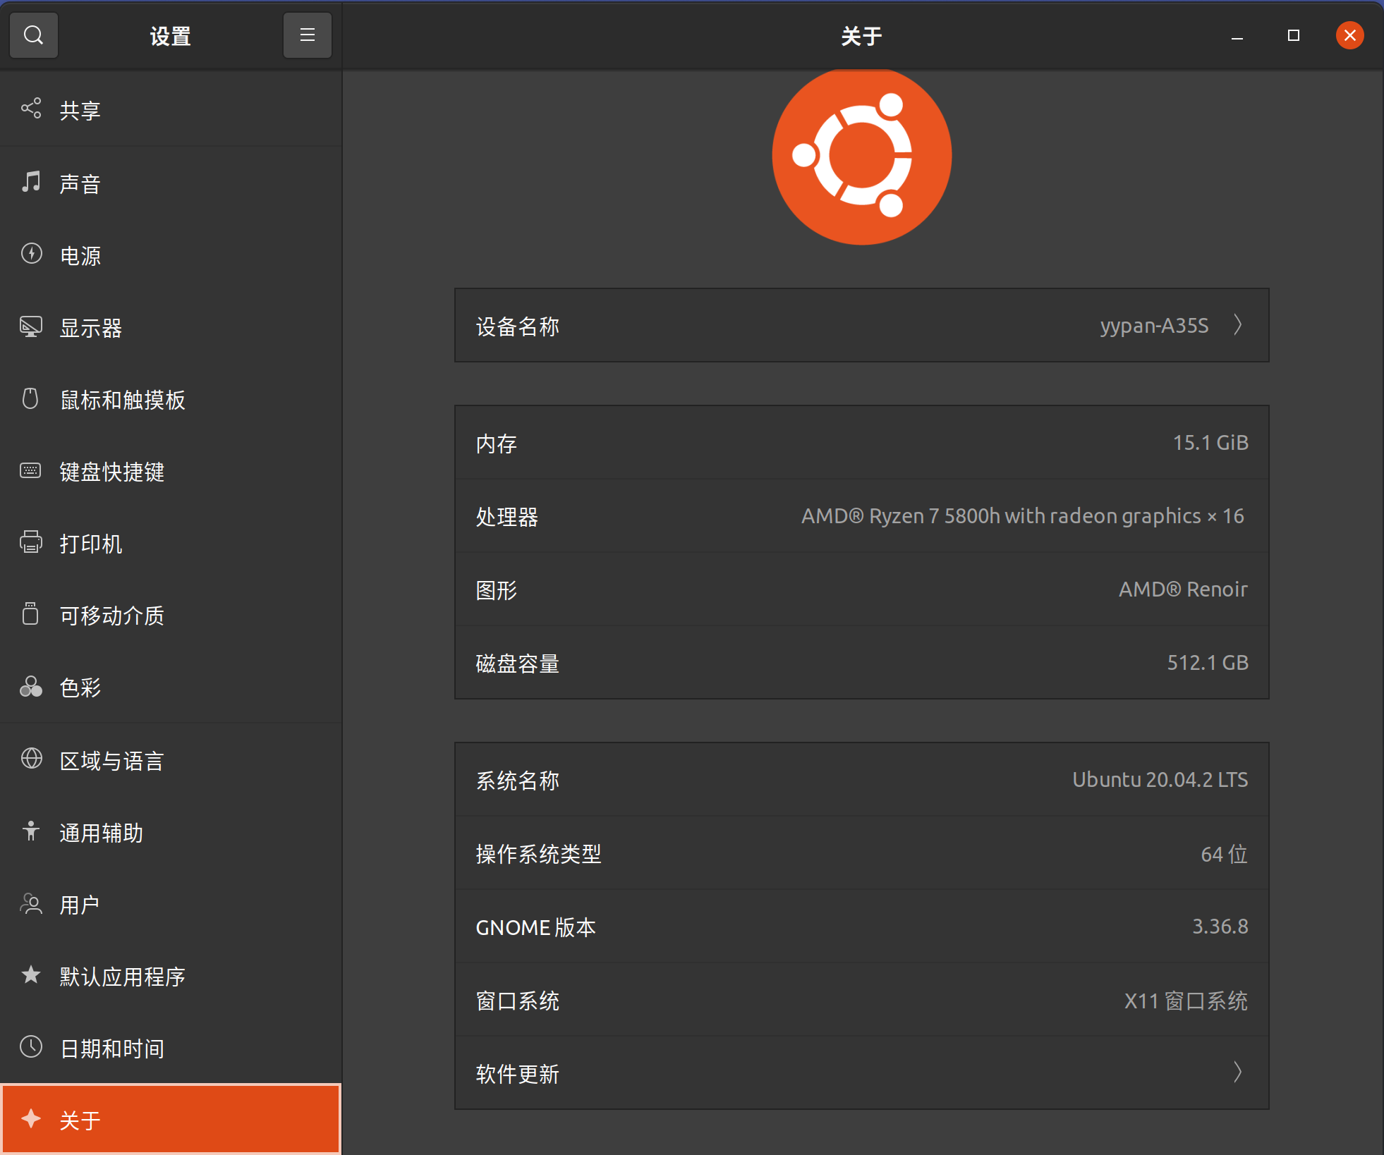Click the keyboard icon for 键盘快捷键
This screenshot has height=1155, width=1384.
[30, 470]
